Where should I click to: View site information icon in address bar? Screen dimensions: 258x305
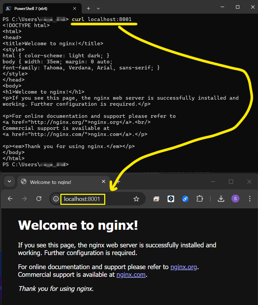click(x=56, y=199)
